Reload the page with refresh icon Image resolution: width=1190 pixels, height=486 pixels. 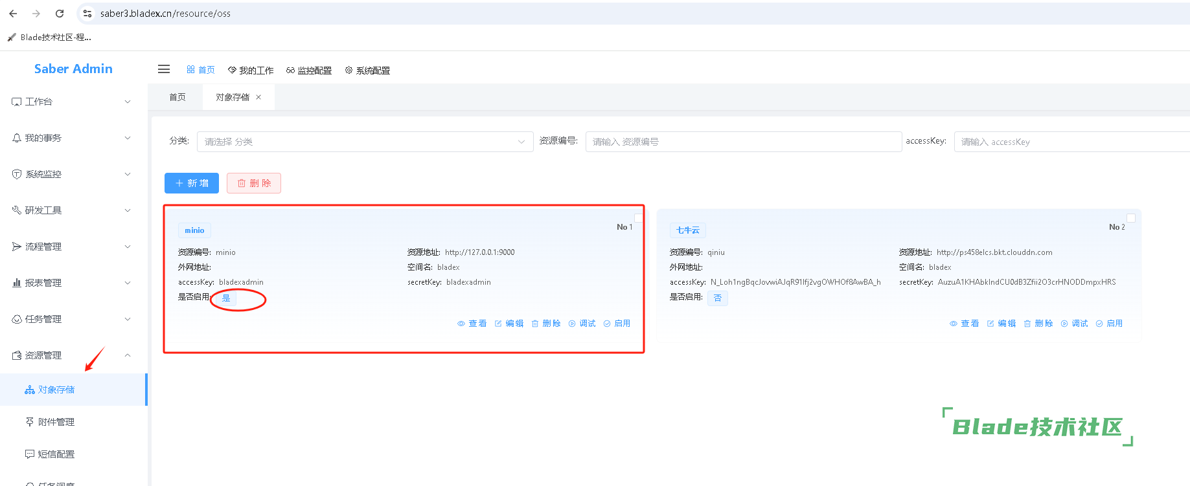[x=60, y=13]
